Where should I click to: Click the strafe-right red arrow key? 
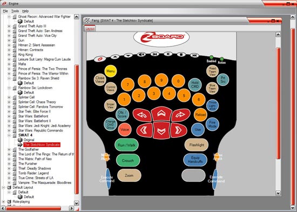178,130
